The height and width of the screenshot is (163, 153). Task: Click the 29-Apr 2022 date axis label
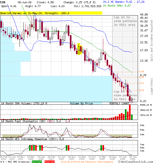[31, 158]
